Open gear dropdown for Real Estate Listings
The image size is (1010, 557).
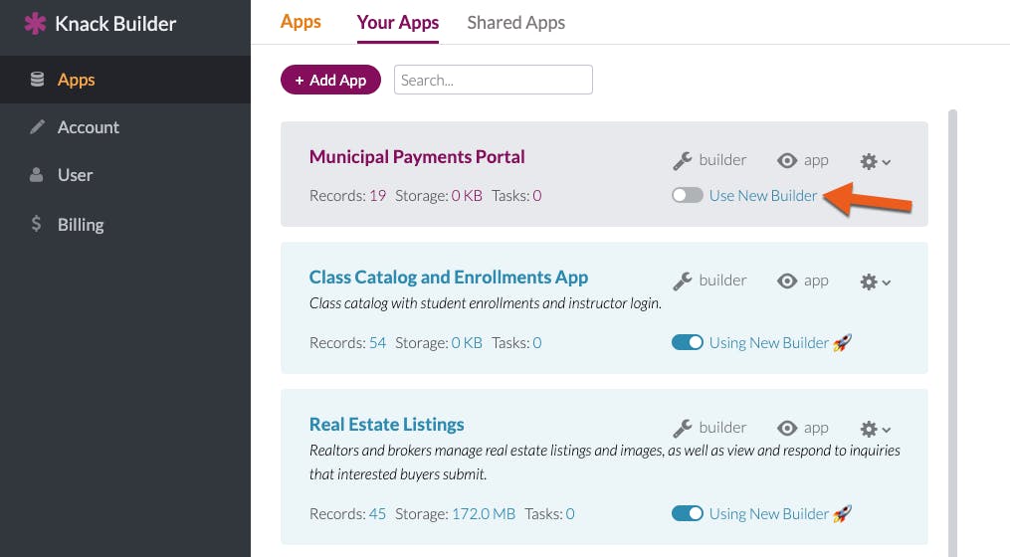click(x=875, y=429)
